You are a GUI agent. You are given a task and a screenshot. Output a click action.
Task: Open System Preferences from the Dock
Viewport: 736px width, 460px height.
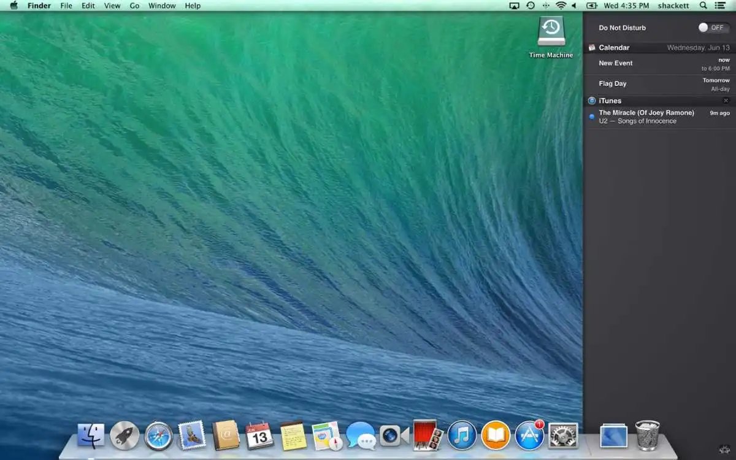[562, 439]
